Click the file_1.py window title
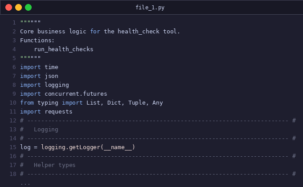The width and height of the screenshot is (303, 187). pyautogui.click(x=150, y=8)
